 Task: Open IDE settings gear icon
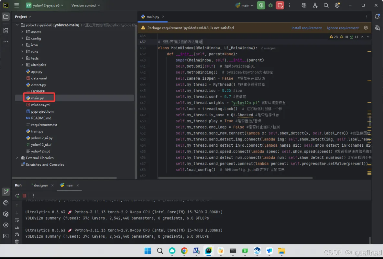pos(337,5)
